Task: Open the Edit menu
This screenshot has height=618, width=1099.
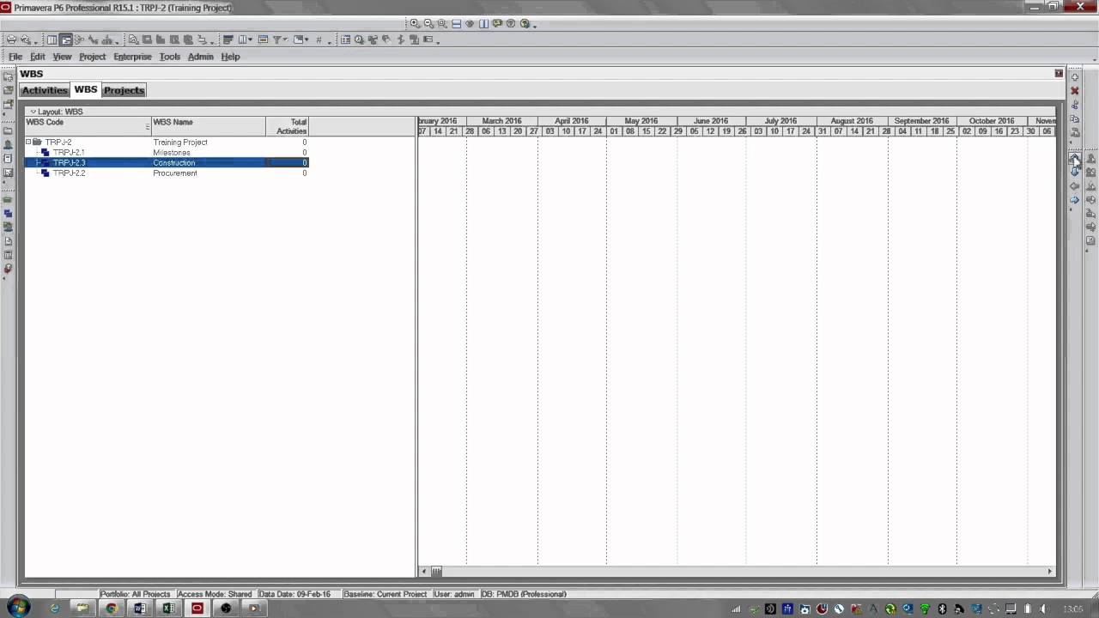Action: 38,57
